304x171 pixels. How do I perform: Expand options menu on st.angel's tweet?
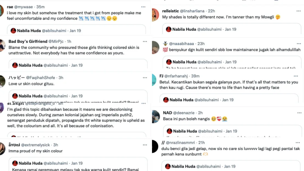pyautogui.click(x=144, y=103)
